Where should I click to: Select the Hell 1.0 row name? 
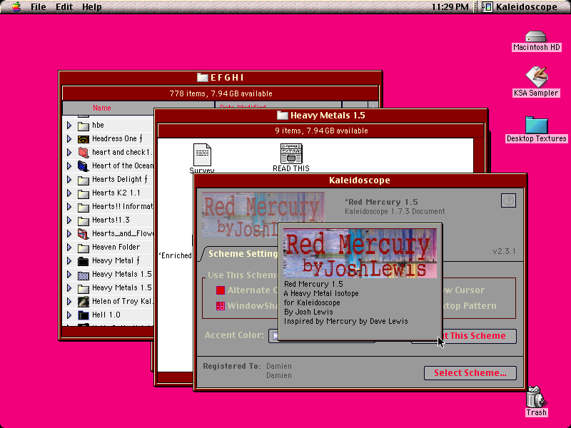106,315
